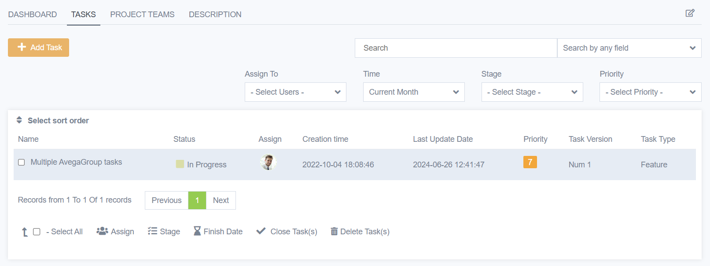Click the Stage list icon
710x266 pixels.
[x=152, y=231]
